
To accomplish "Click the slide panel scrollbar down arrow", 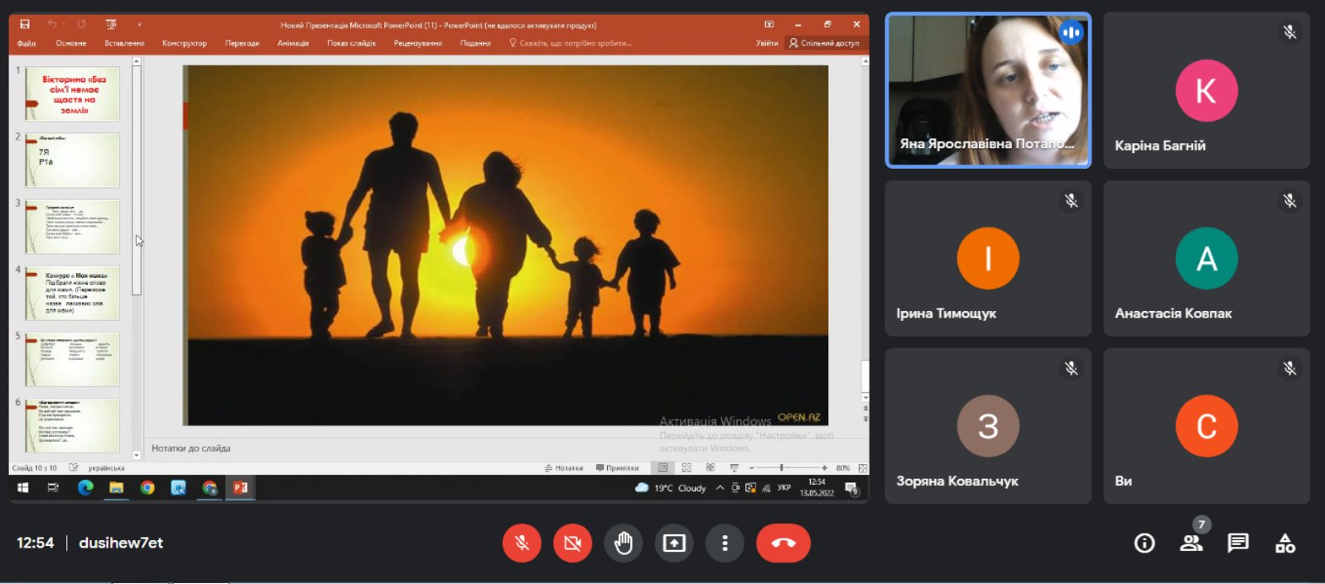I will [137, 455].
